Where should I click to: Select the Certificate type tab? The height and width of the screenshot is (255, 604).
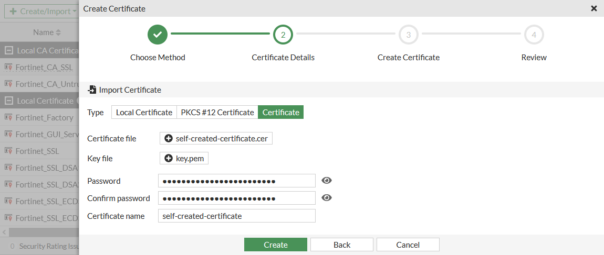(280, 112)
